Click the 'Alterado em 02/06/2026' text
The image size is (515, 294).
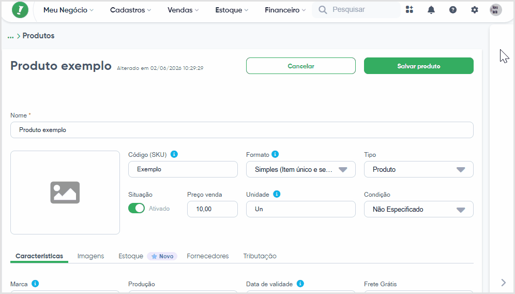click(160, 68)
